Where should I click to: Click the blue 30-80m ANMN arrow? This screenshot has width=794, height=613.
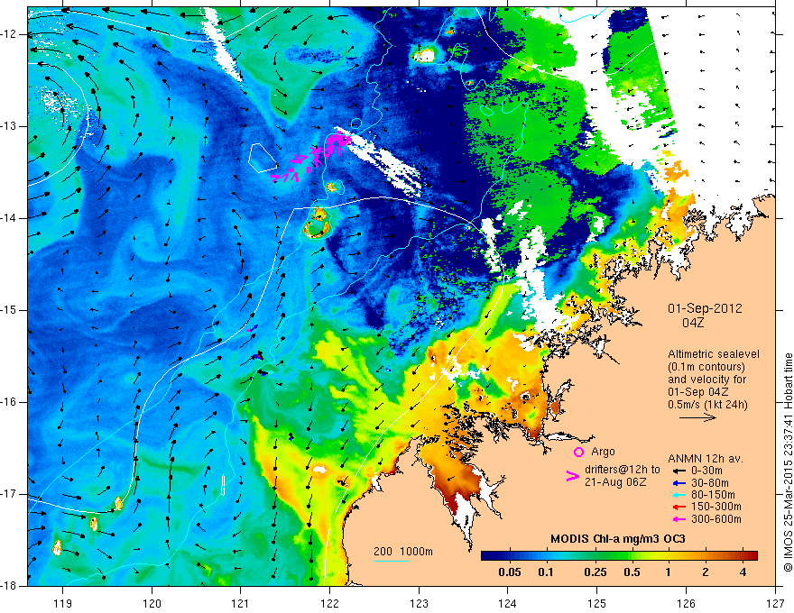tap(679, 483)
